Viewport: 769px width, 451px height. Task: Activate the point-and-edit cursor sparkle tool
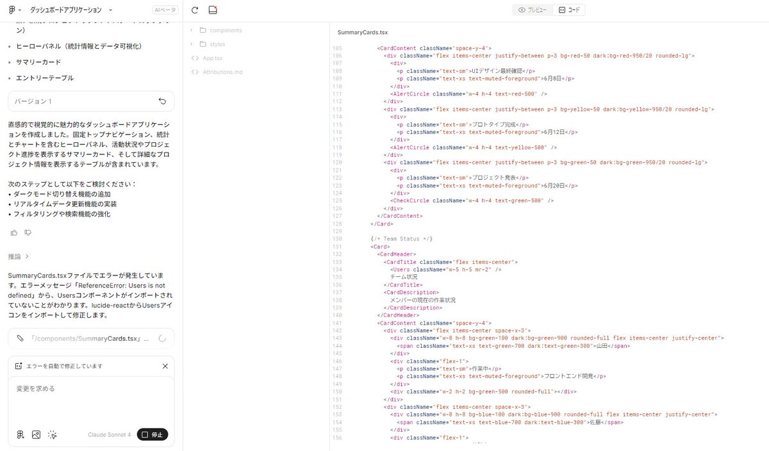coord(53,434)
